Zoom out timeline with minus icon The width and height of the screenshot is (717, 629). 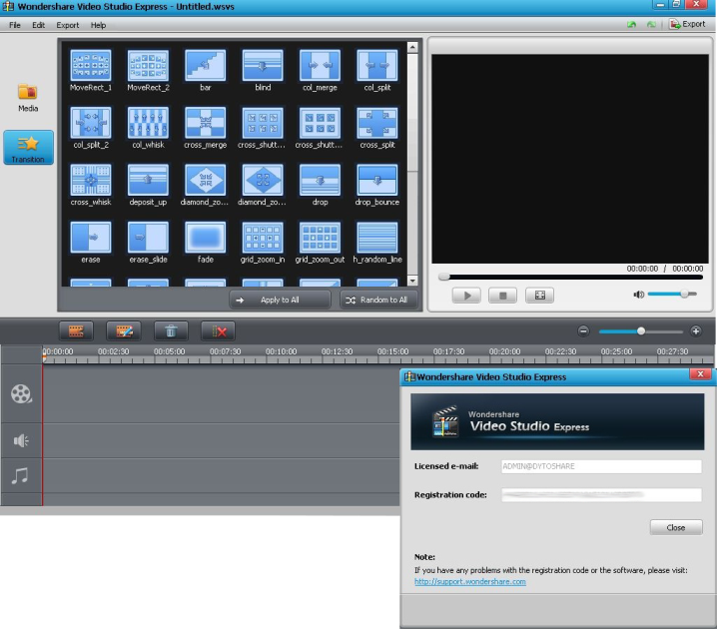583,330
